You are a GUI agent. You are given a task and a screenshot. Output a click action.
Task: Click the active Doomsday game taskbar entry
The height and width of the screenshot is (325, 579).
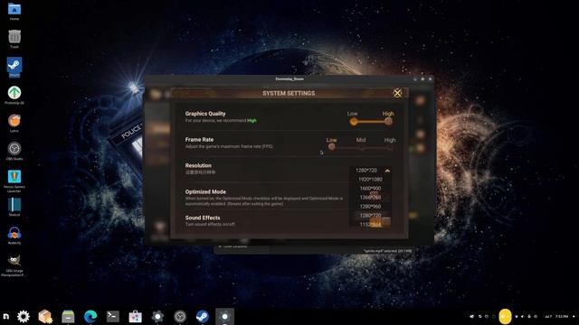coord(225,316)
